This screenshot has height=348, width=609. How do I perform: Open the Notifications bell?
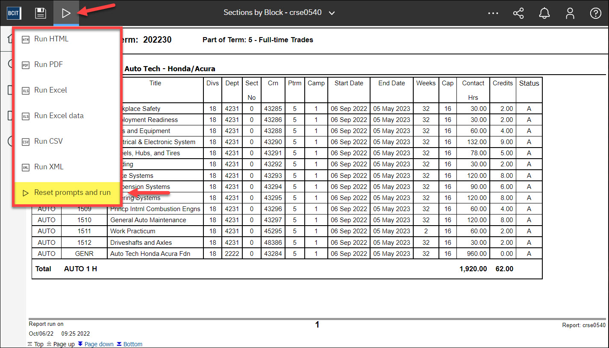[x=544, y=13]
